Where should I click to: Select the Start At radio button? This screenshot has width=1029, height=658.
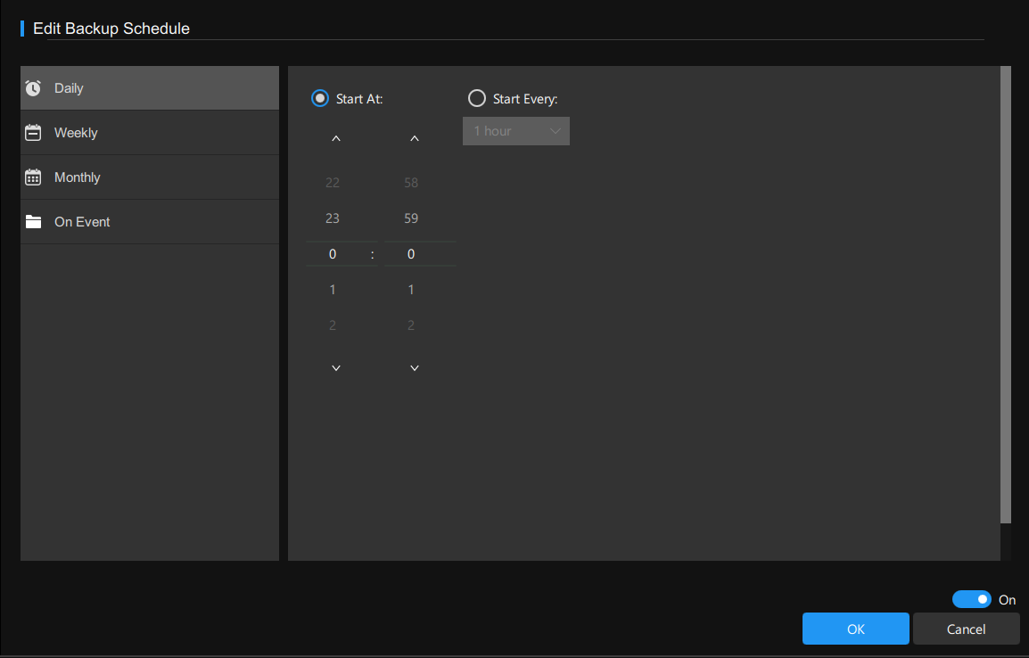pos(319,98)
